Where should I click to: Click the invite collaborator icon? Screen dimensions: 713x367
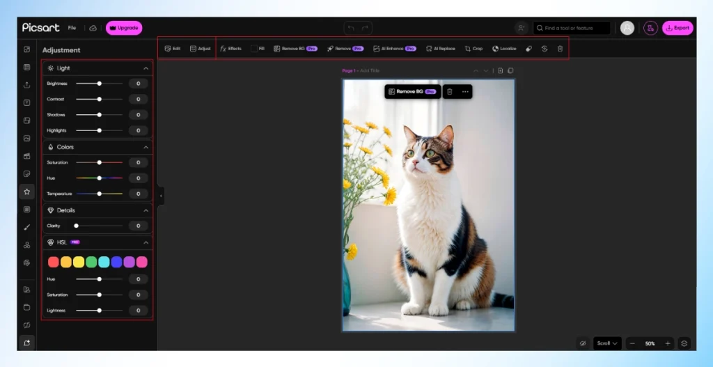[521, 28]
